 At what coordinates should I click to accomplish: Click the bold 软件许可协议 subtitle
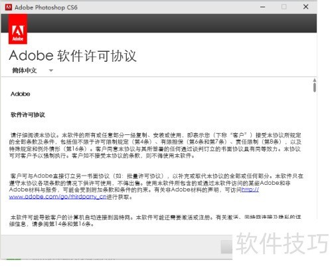(x=28, y=115)
